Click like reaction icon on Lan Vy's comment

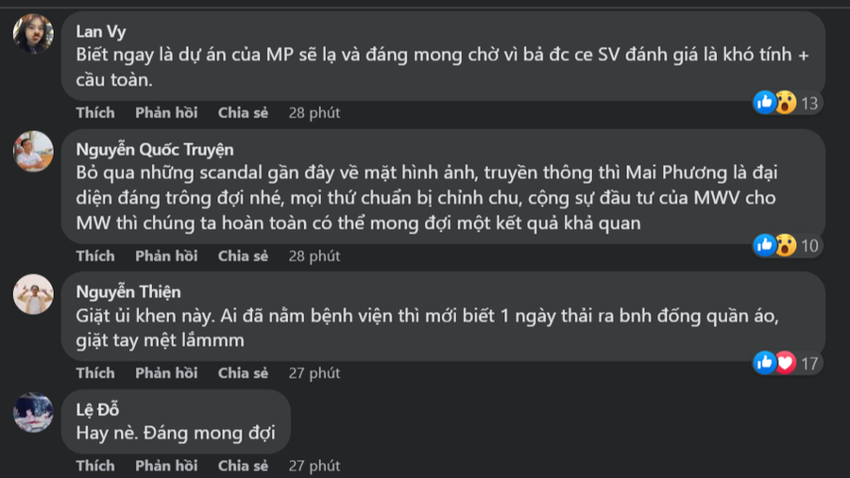coord(765,102)
